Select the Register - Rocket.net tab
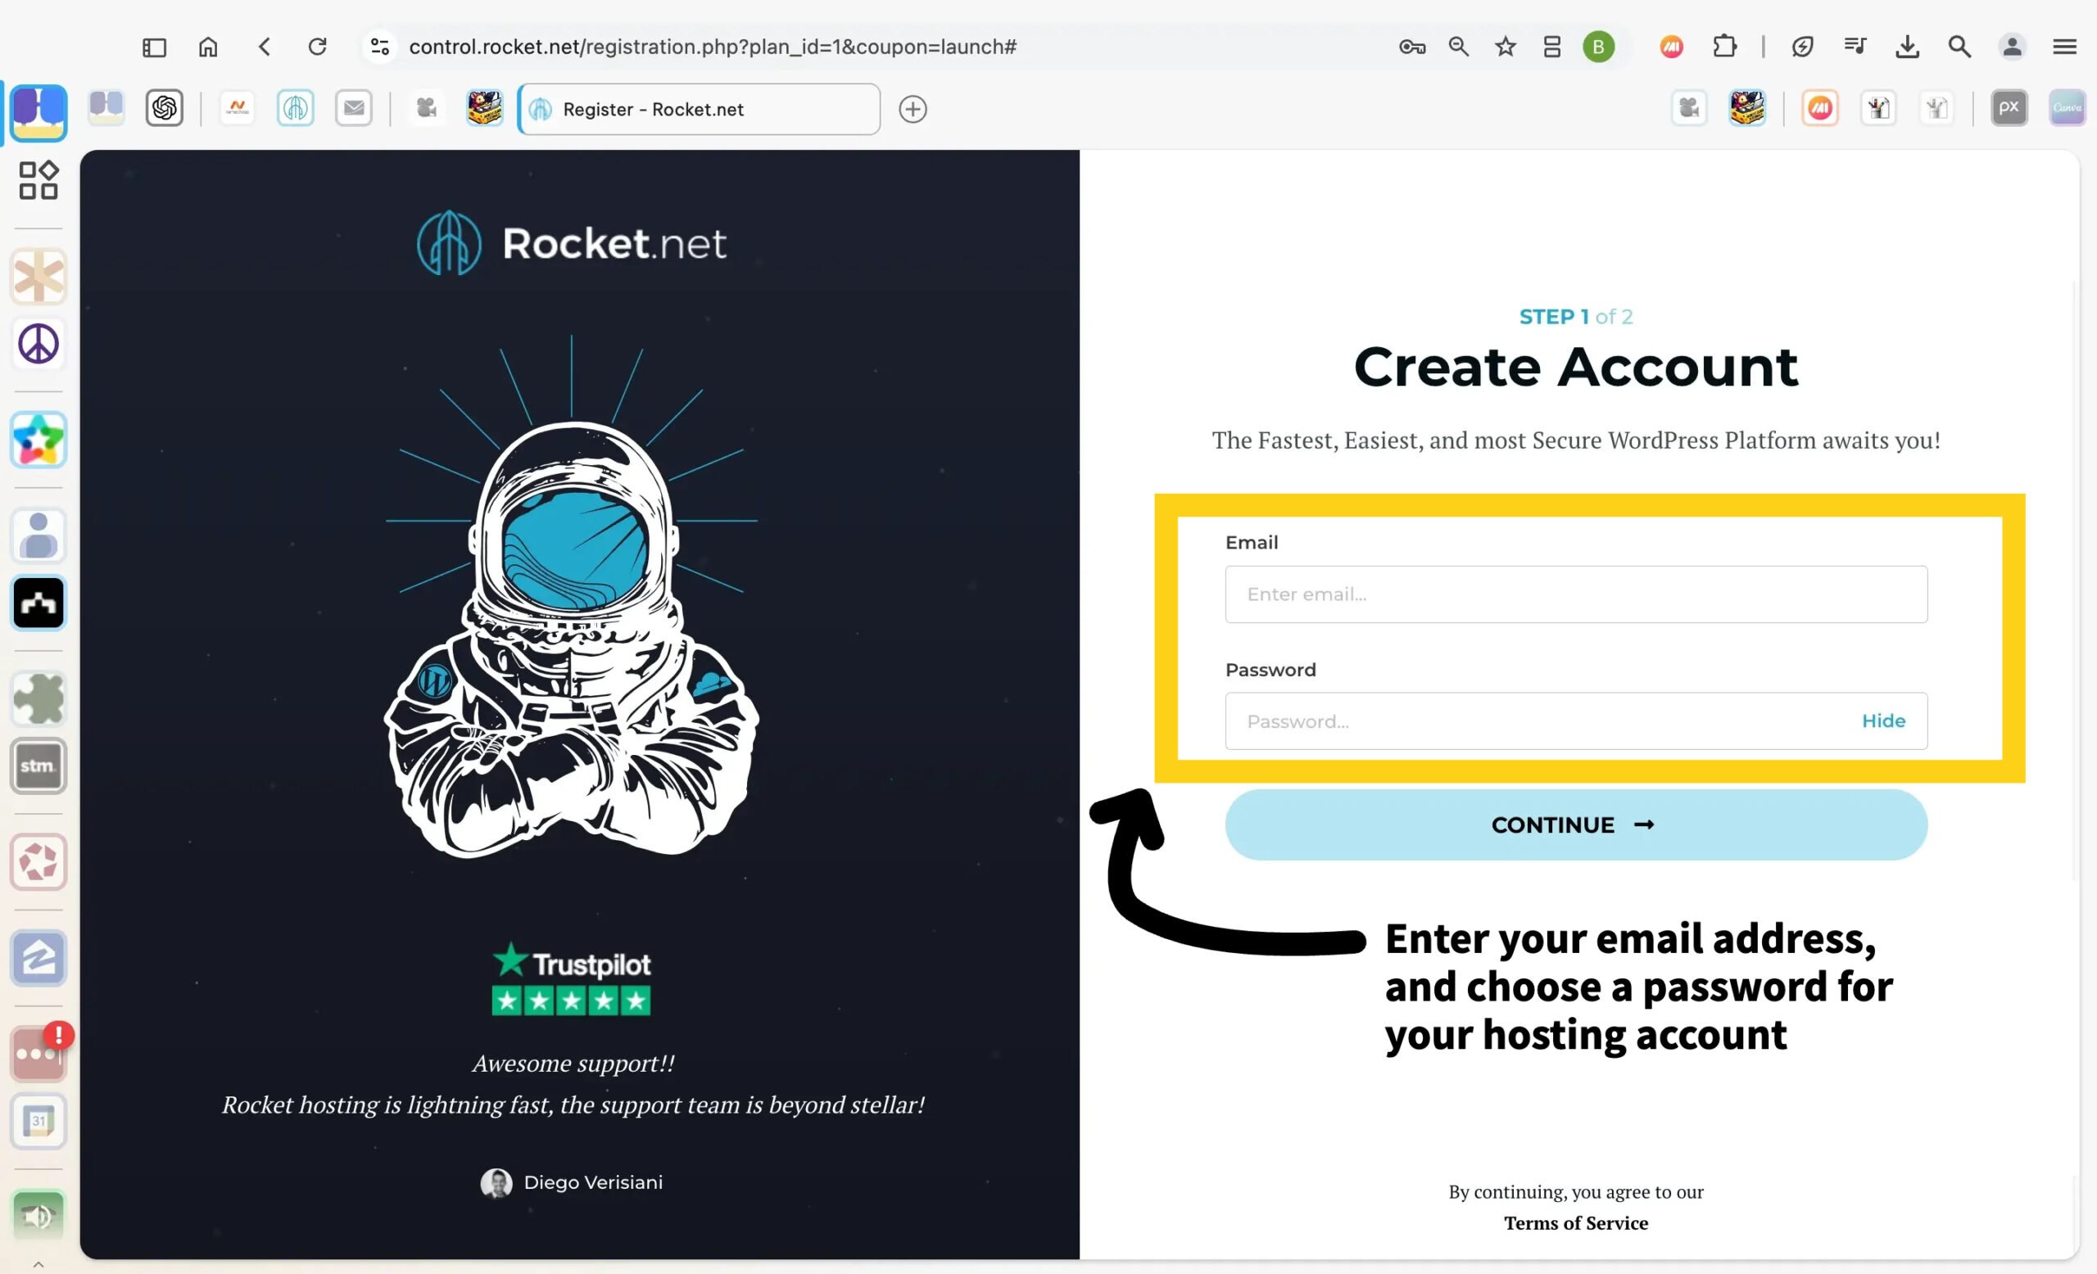Image resolution: width=2097 pixels, height=1274 pixels. point(698,109)
